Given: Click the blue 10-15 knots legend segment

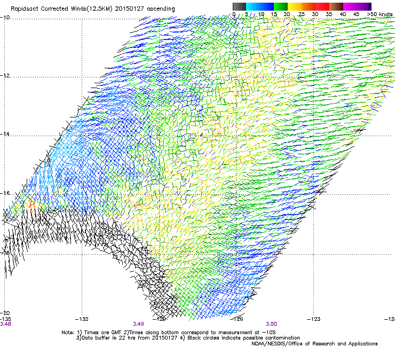Looking at the screenshot, I should pyautogui.click(x=267, y=6).
